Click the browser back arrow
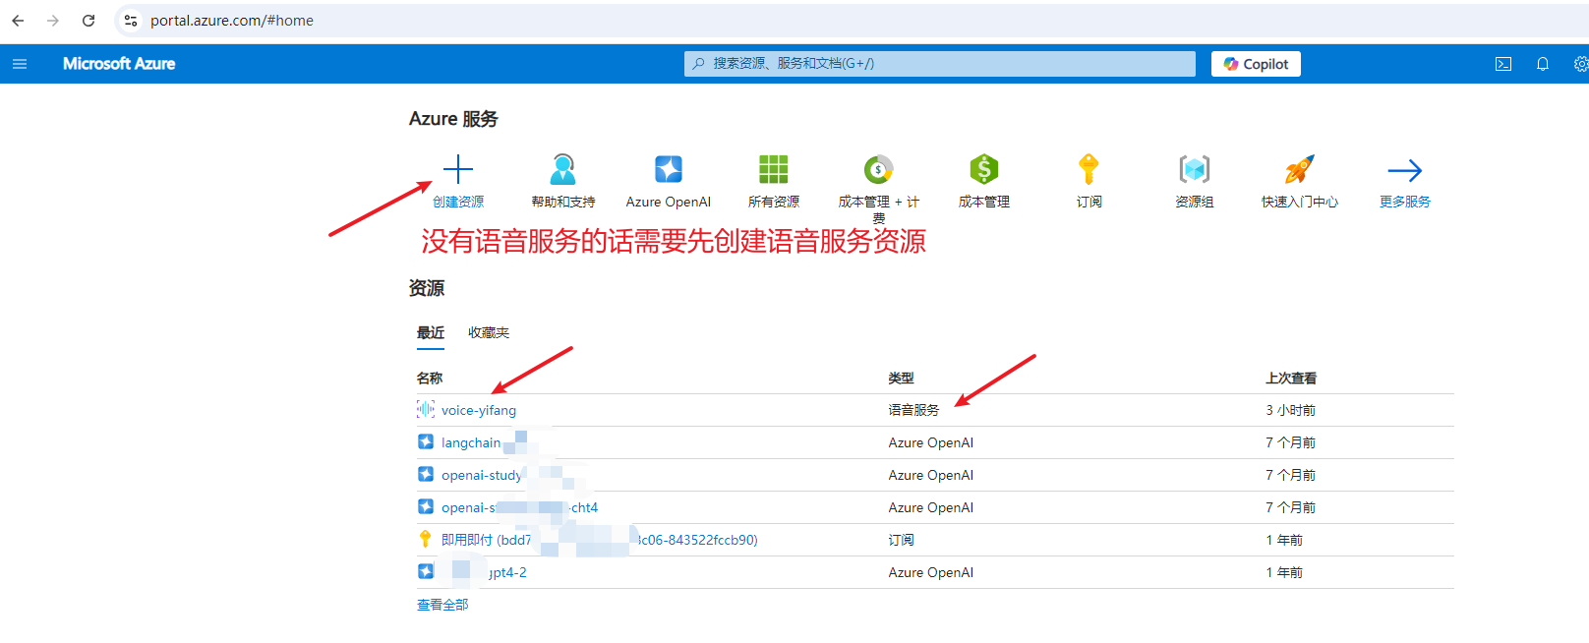The height and width of the screenshot is (643, 1589). tap(18, 20)
